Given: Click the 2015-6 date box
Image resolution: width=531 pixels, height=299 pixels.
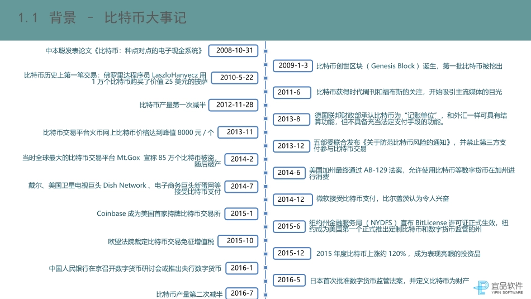Looking at the screenshot, I should (x=289, y=226).
